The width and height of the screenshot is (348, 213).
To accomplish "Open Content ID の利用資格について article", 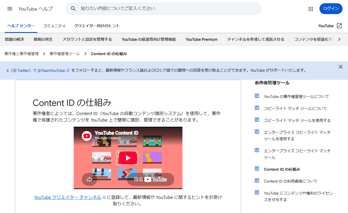I will [291, 181].
